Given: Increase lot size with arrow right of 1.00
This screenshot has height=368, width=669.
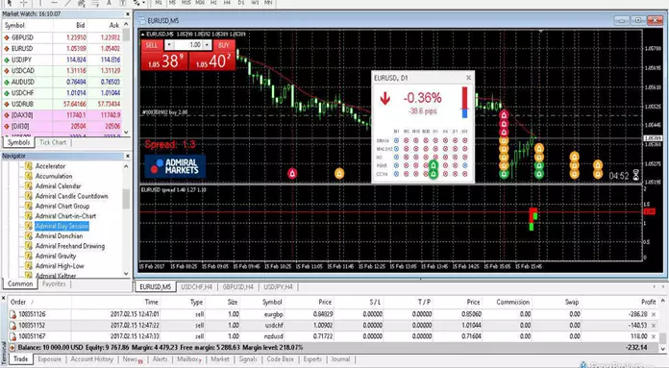Looking at the screenshot, I should click(207, 45).
